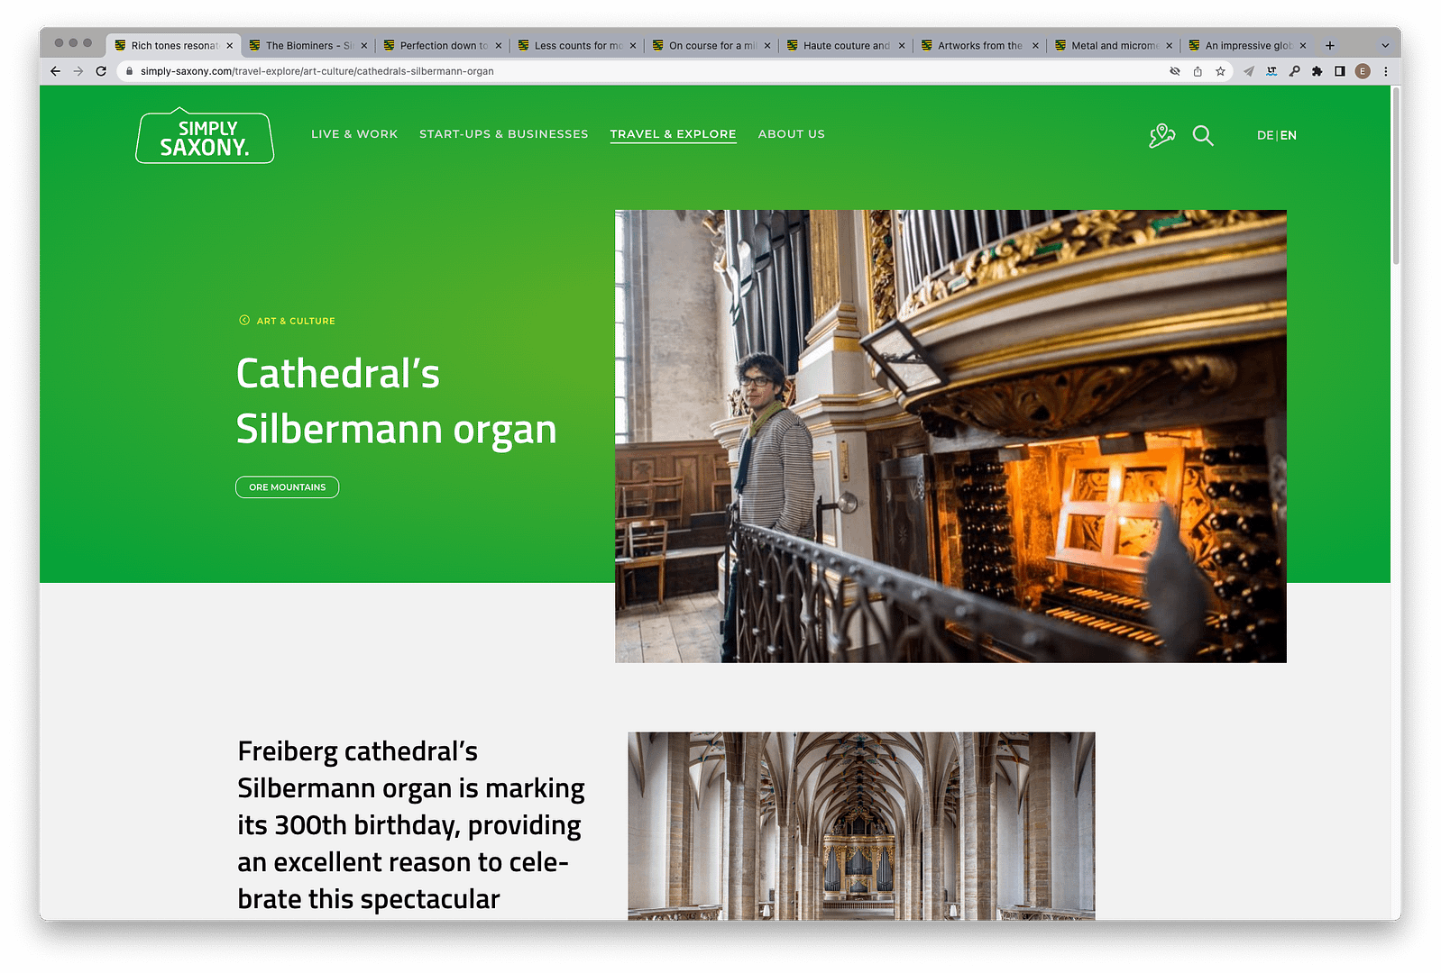Open the Travel & Explore menu
The height and width of the screenshot is (973, 1441).
click(673, 134)
